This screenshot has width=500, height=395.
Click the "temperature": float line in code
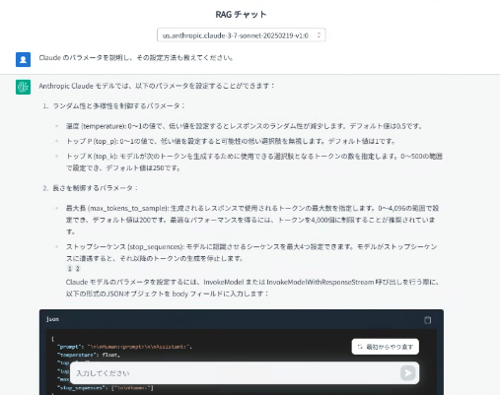click(x=89, y=355)
